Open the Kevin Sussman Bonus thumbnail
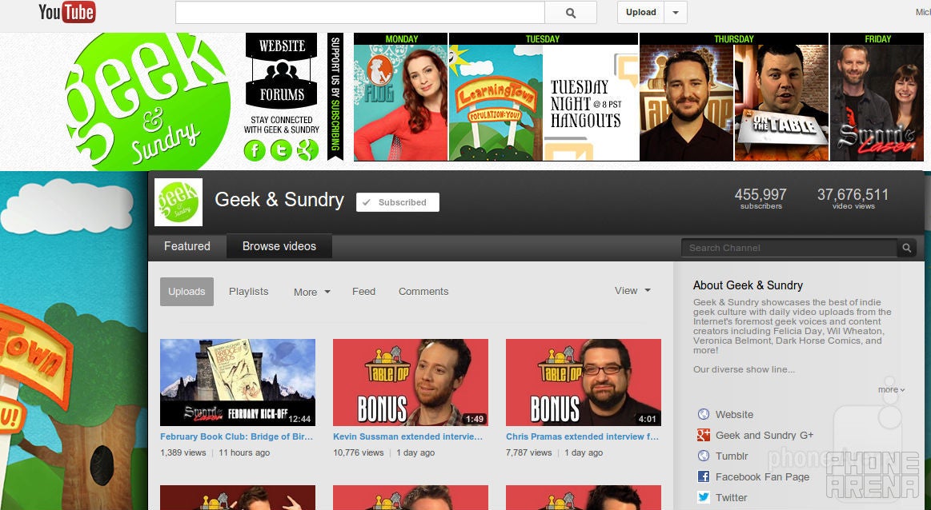 (x=411, y=382)
